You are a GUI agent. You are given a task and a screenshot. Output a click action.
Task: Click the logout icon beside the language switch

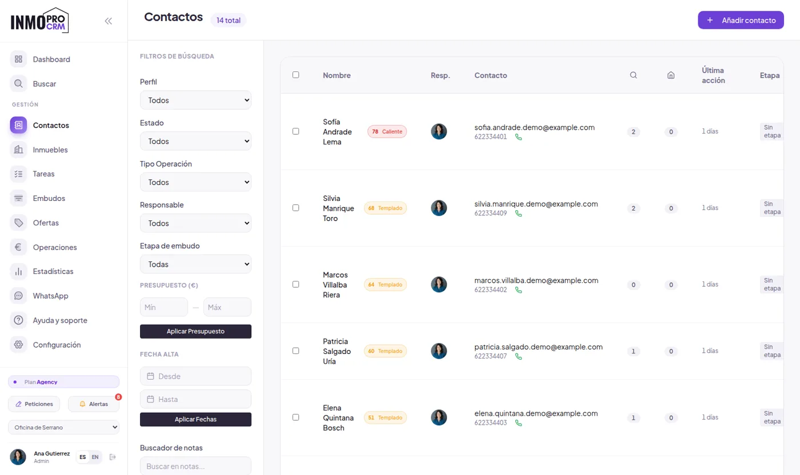113,457
